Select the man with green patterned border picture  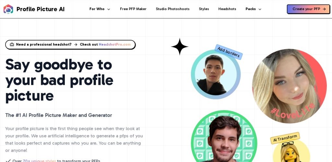(224, 136)
